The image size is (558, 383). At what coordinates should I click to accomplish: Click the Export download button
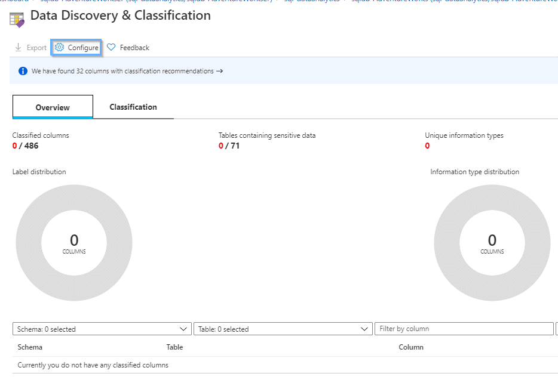30,48
